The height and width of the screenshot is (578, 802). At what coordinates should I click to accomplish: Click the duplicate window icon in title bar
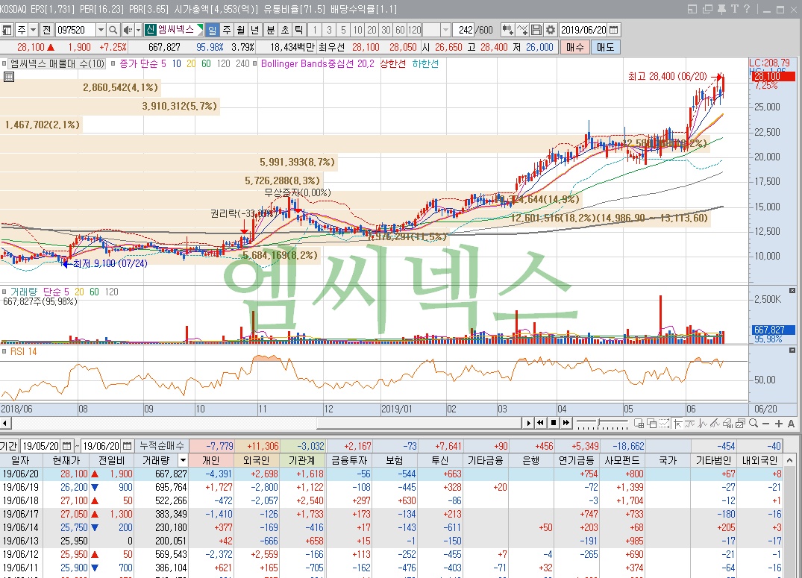point(707,9)
